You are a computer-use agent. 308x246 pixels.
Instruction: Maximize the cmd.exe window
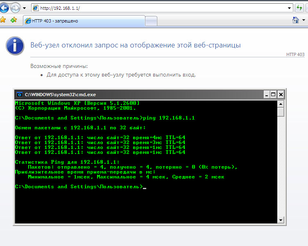pos(273,95)
